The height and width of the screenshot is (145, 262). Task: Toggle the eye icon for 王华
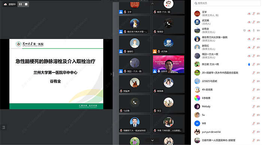coord(249,14)
